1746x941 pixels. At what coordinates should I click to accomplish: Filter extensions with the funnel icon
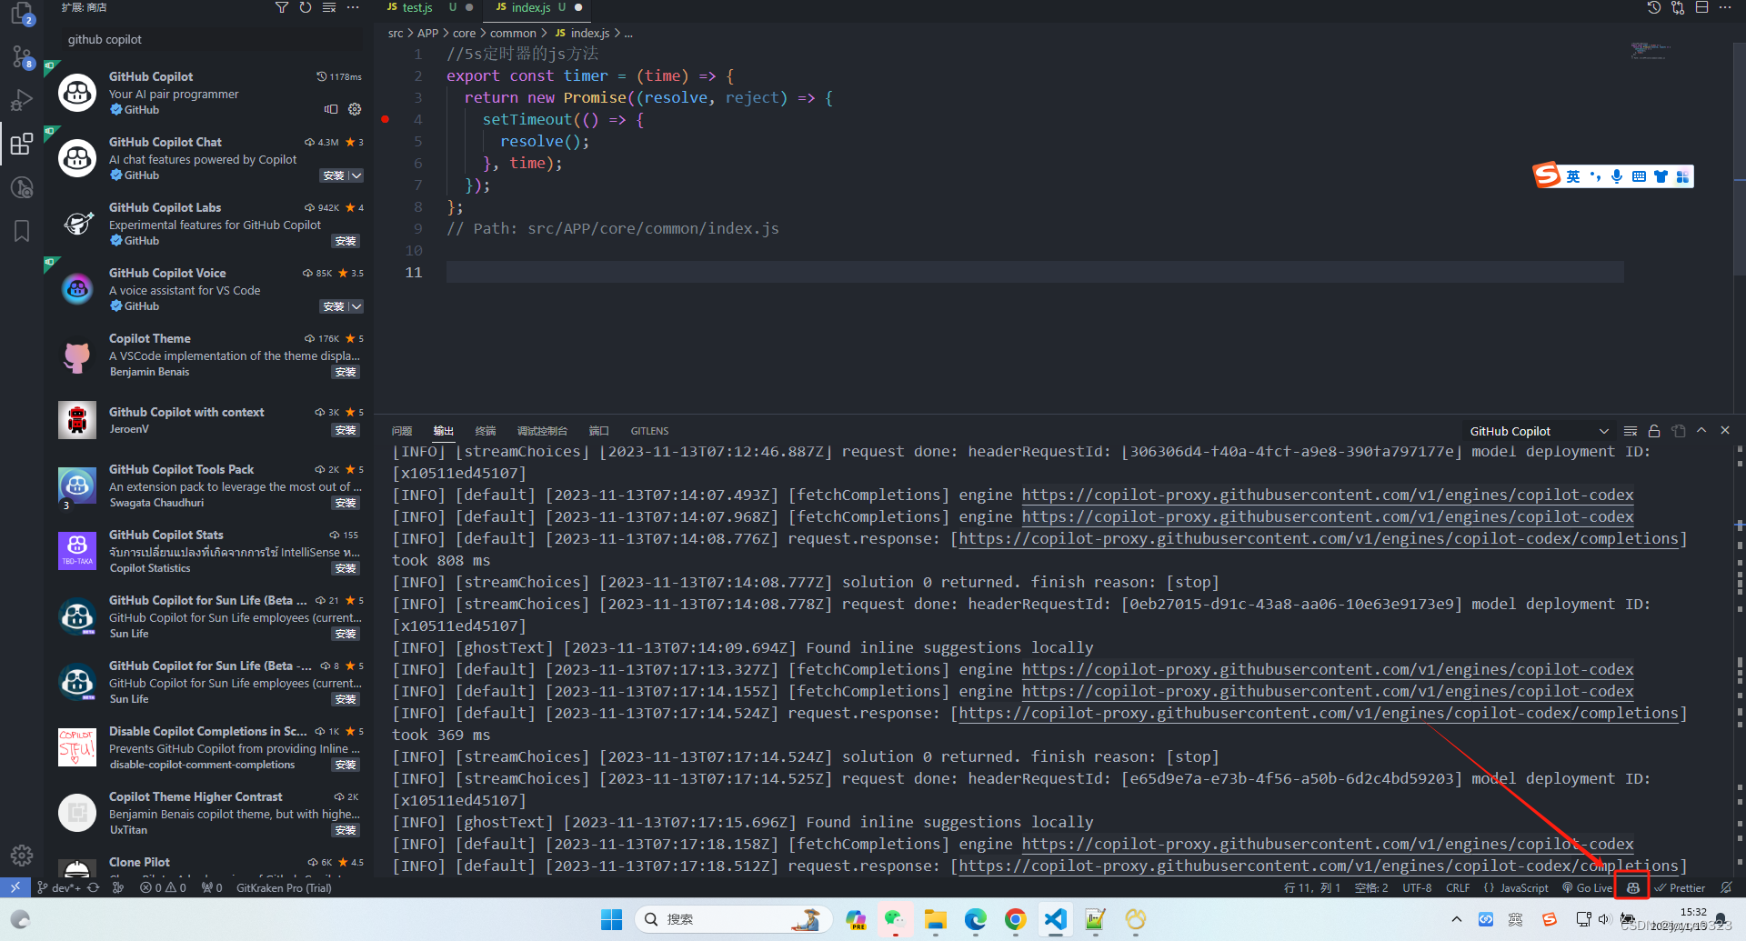(x=282, y=7)
